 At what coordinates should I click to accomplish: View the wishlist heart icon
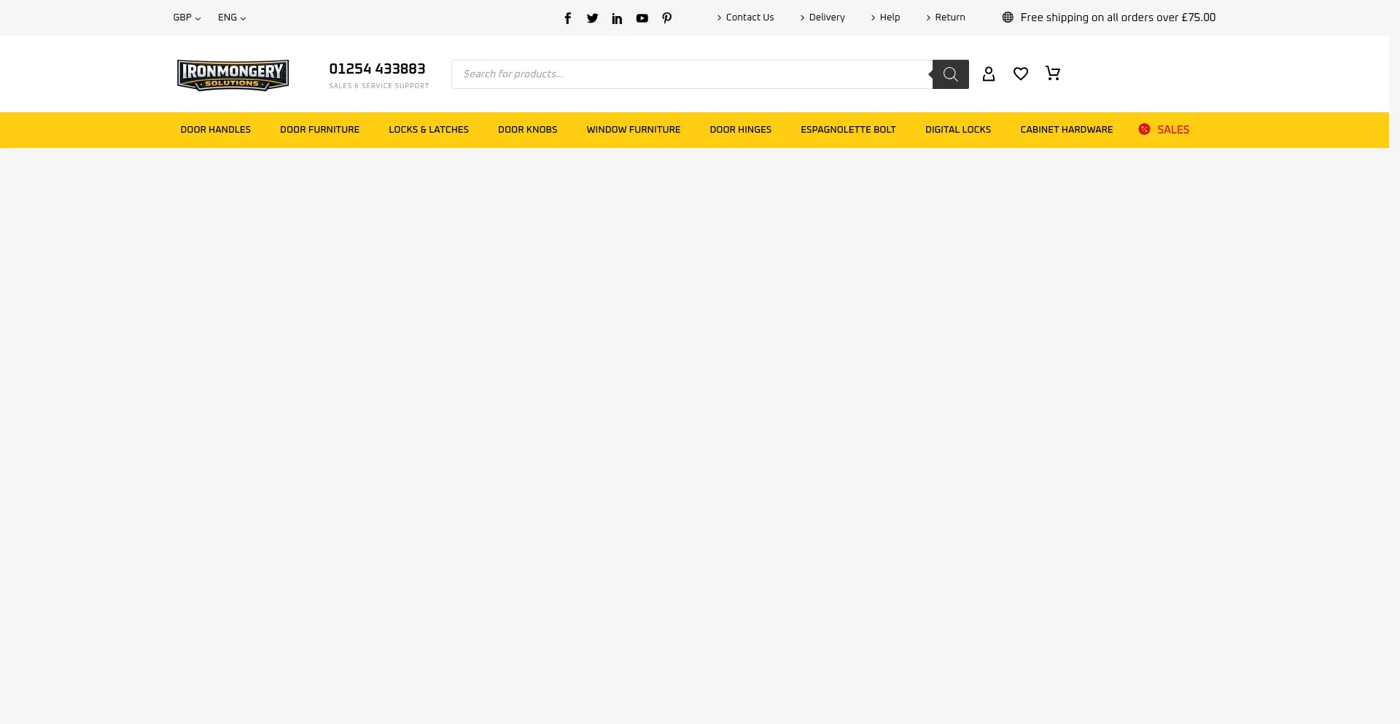(1021, 74)
